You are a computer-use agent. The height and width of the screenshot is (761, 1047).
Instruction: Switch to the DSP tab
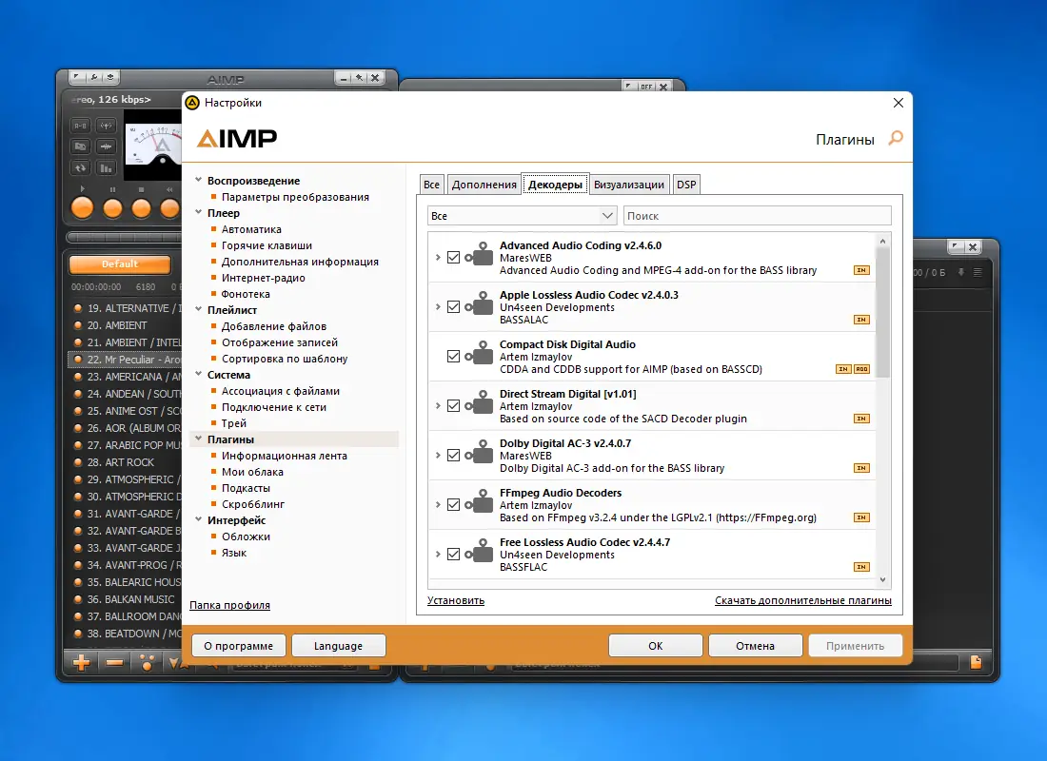point(686,185)
